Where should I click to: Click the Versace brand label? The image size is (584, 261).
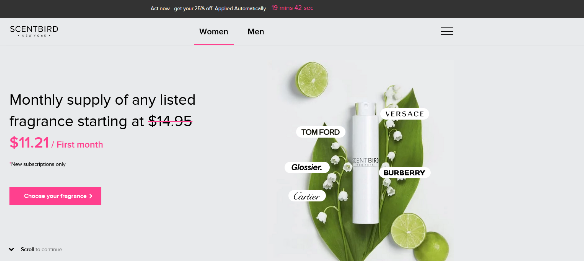coord(404,114)
